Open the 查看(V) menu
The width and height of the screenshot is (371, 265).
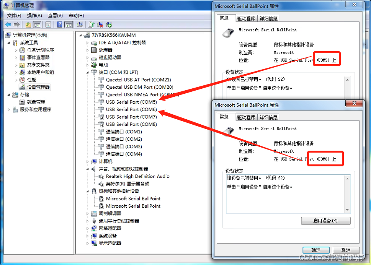pos(56,16)
